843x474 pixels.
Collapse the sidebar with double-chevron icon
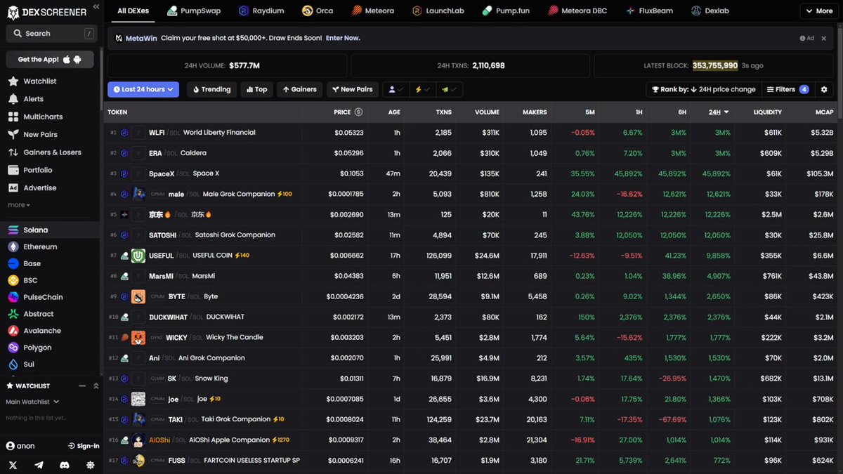96,6
